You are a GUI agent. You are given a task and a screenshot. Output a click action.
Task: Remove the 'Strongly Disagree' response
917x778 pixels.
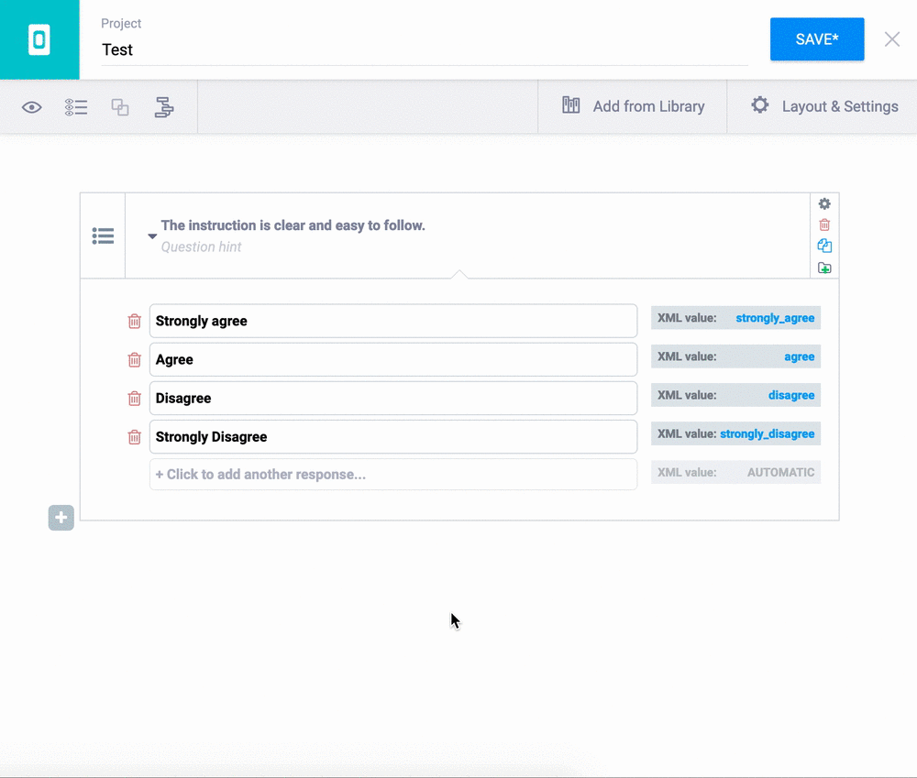coord(135,437)
